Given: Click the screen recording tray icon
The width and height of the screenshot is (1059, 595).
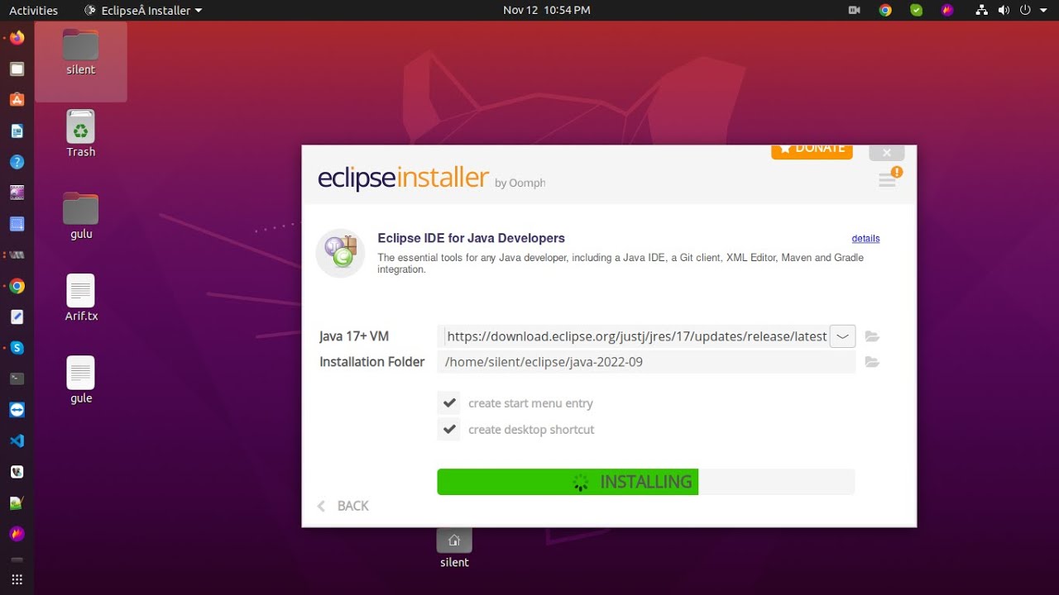Looking at the screenshot, I should click(x=855, y=11).
